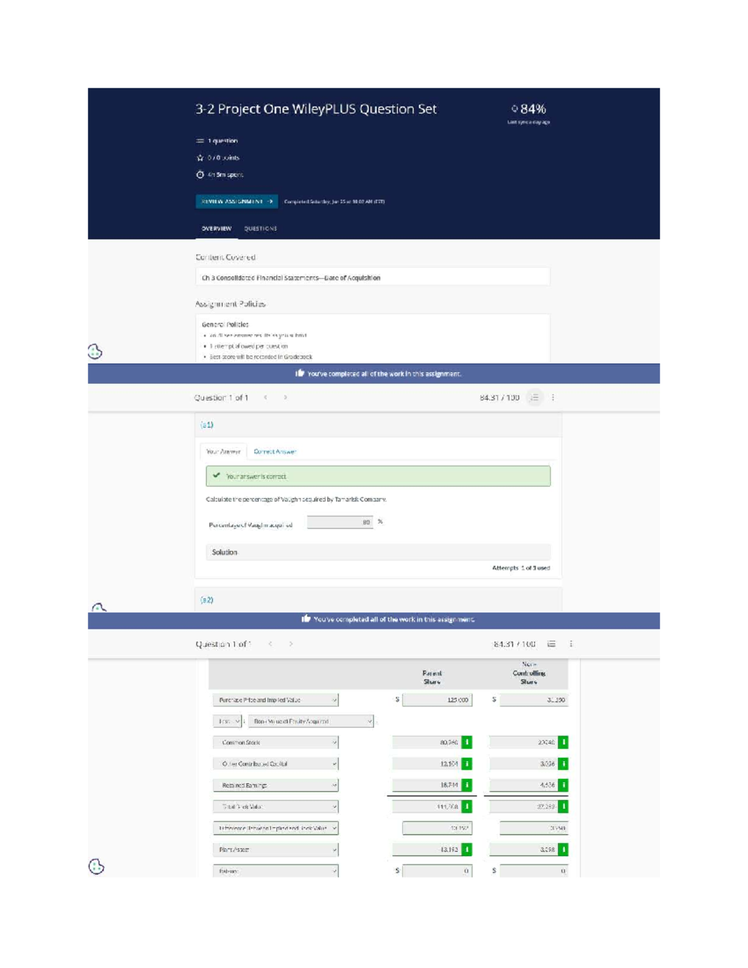Click green info icon beside Parent Common Stock value

pos(466,742)
